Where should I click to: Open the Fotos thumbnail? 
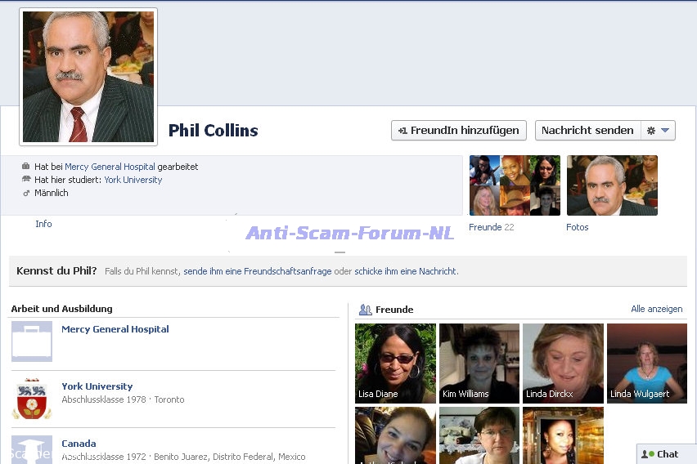point(612,185)
